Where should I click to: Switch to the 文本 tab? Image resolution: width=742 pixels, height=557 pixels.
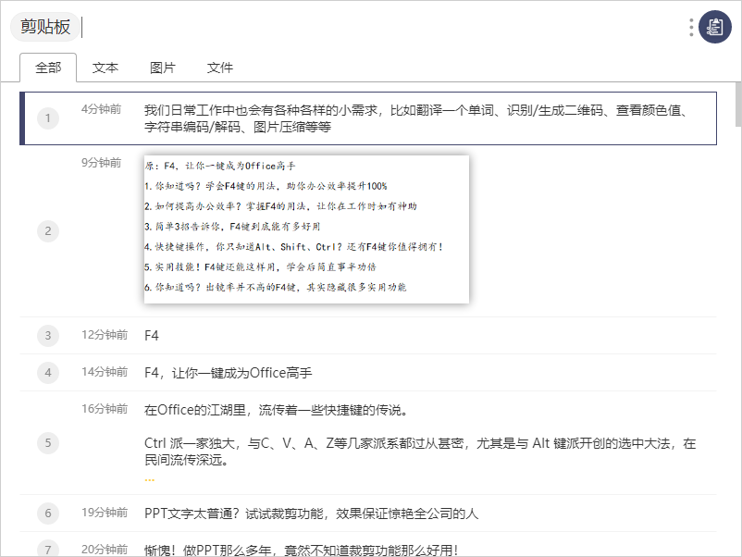pyautogui.click(x=105, y=68)
